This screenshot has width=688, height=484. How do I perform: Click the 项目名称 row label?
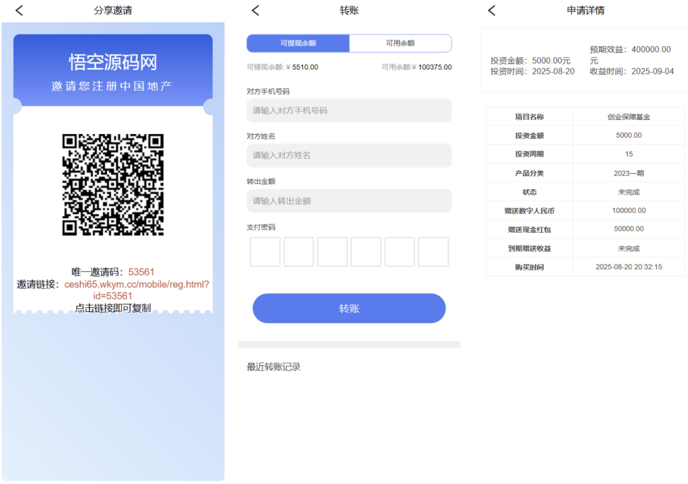(x=529, y=116)
